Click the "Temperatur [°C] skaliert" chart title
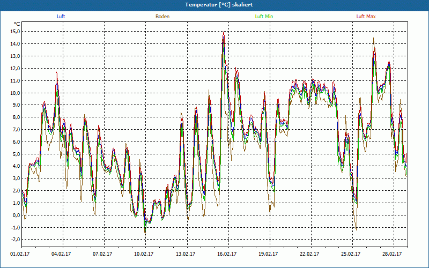The width and height of the screenshot is (429, 268). [214, 4]
